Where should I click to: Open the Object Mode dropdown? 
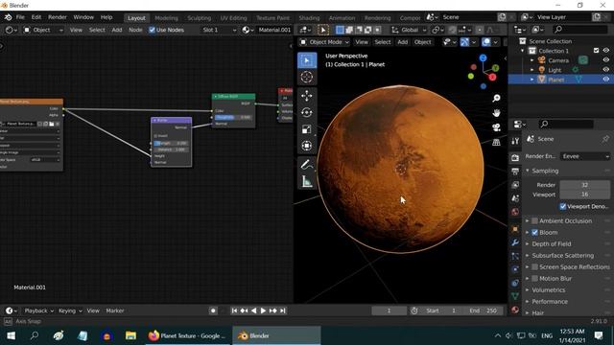click(x=324, y=42)
